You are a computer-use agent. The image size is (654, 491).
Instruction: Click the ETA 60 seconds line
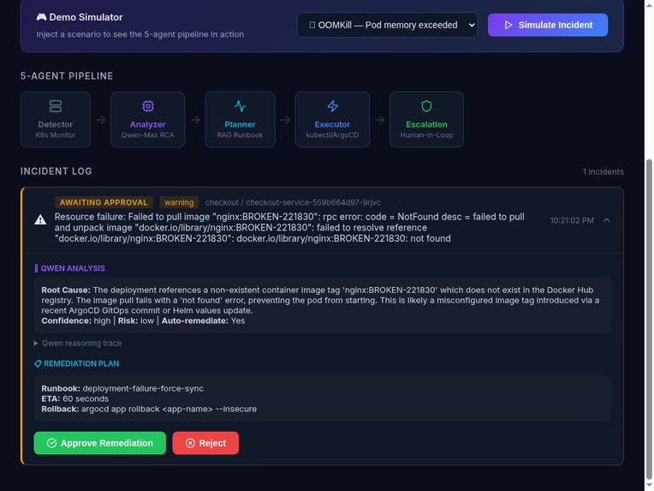74,398
